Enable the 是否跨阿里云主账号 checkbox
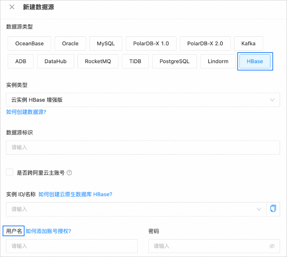This screenshot has height=257, width=287. click(9, 172)
